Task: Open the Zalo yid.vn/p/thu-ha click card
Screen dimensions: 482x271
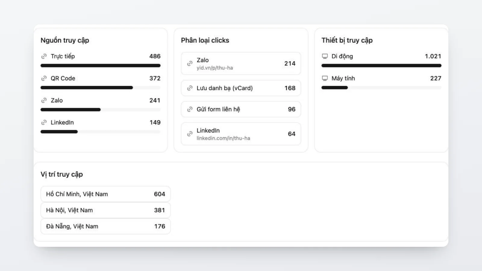Action: click(241, 64)
